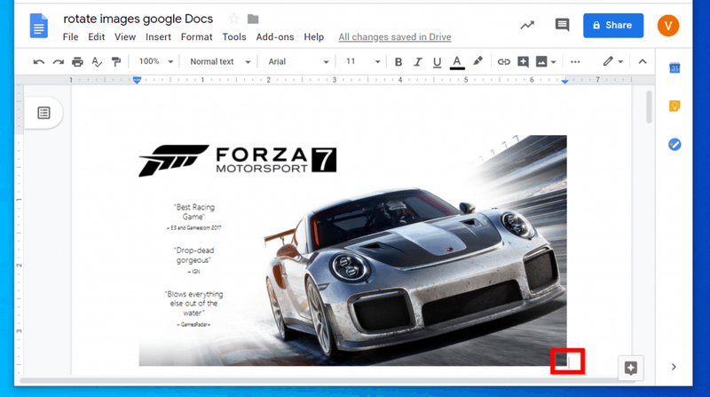Click the vertical scrollbar thumb
This screenshot has width=710, height=397.
[649, 107]
